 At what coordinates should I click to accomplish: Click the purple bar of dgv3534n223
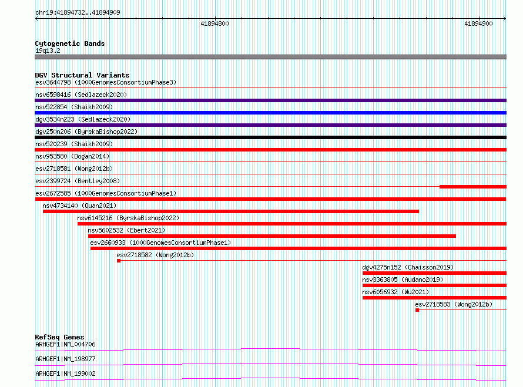(270, 125)
